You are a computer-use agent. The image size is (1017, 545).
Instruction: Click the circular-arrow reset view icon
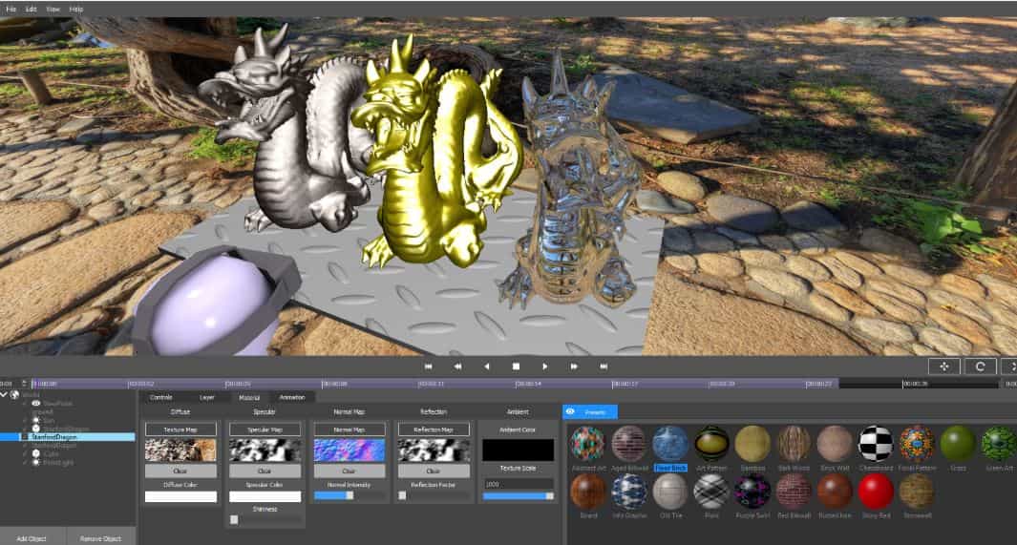click(980, 367)
